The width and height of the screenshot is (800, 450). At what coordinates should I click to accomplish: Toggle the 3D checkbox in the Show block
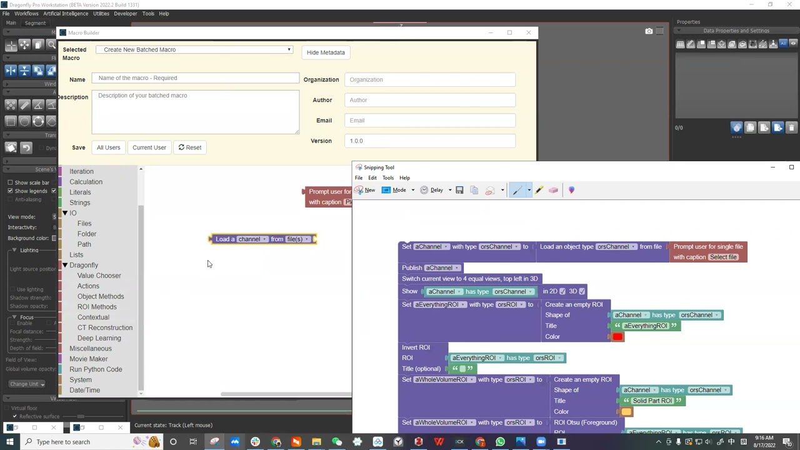[582, 291]
